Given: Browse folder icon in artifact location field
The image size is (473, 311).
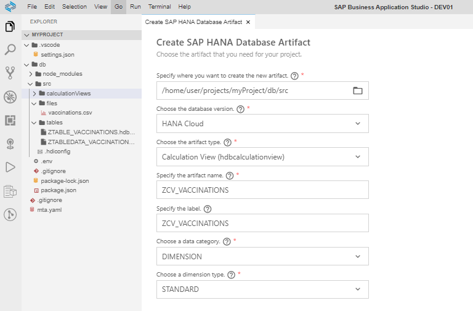Looking at the screenshot, I should [x=357, y=91].
